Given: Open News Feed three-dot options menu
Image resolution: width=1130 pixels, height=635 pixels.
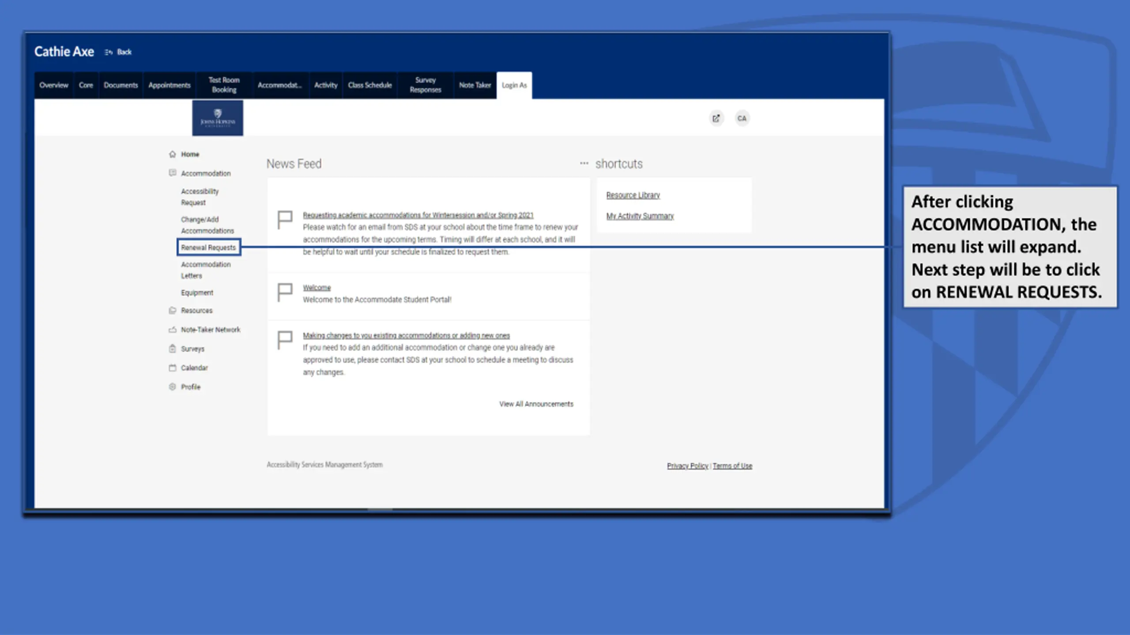Looking at the screenshot, I should pyautogui.click(x=584, y=163).
